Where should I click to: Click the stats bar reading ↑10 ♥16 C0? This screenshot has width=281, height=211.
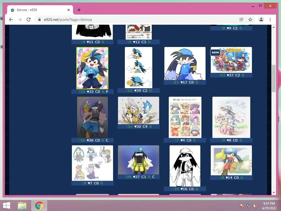click(x=185, y=189)
